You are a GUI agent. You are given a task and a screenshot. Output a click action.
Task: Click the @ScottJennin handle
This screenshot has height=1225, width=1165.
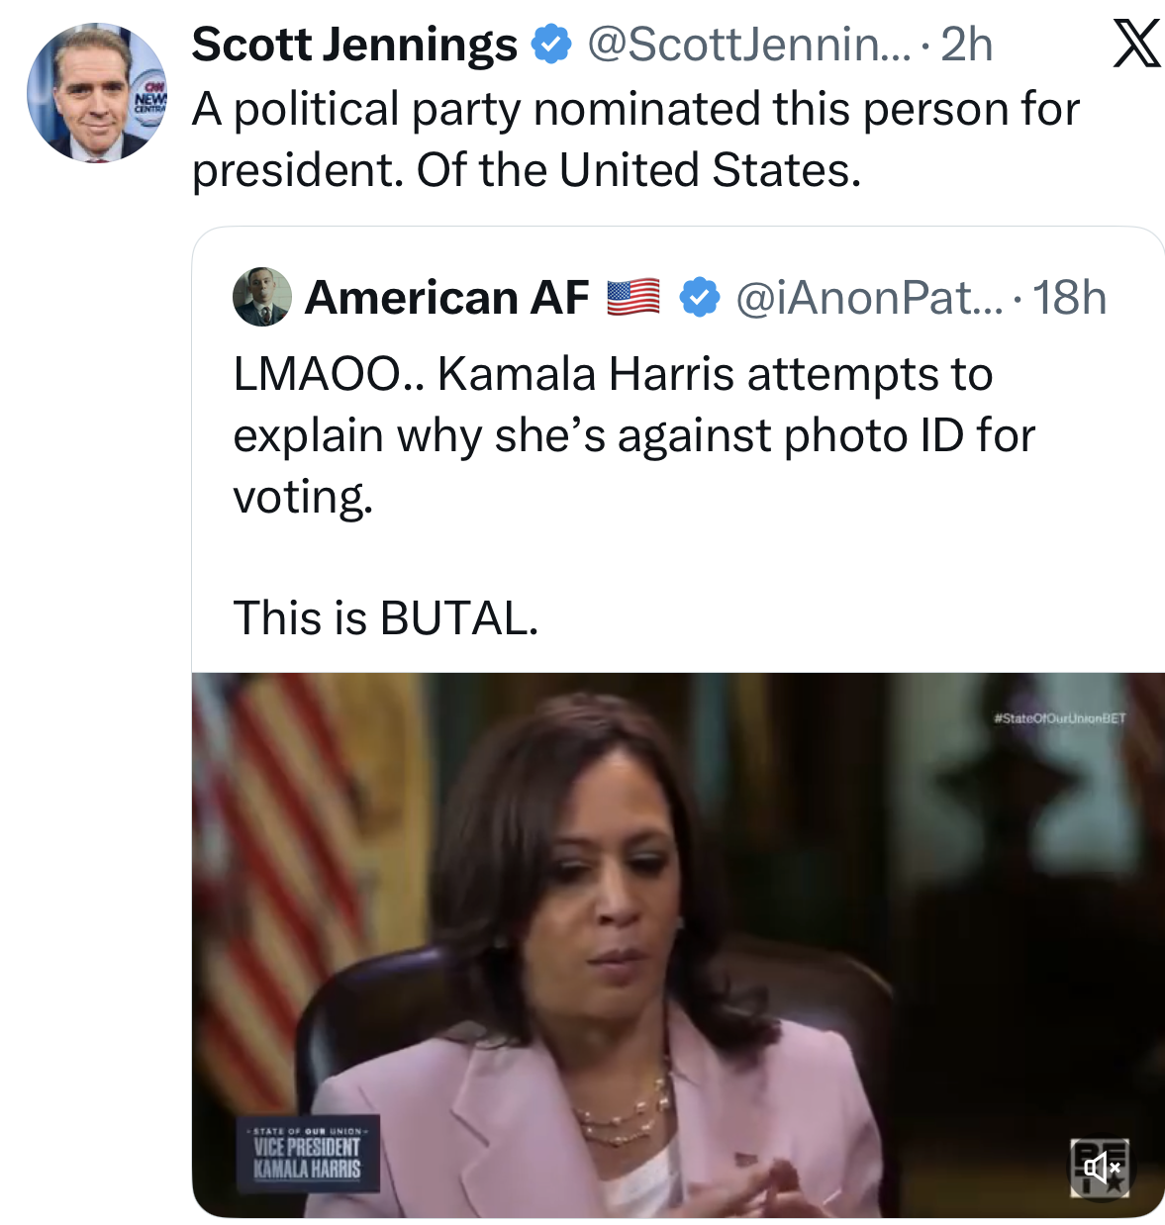(747, 45)
